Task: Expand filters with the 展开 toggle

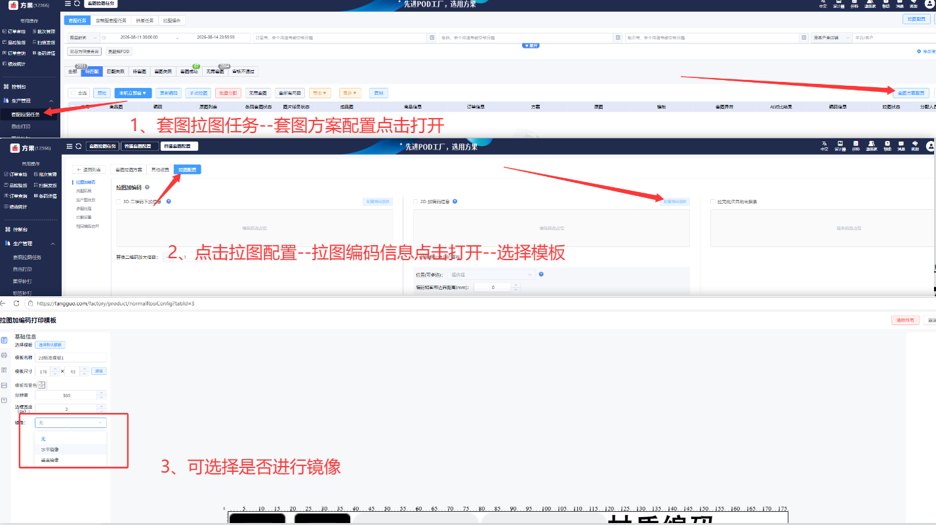Action: 531,45
